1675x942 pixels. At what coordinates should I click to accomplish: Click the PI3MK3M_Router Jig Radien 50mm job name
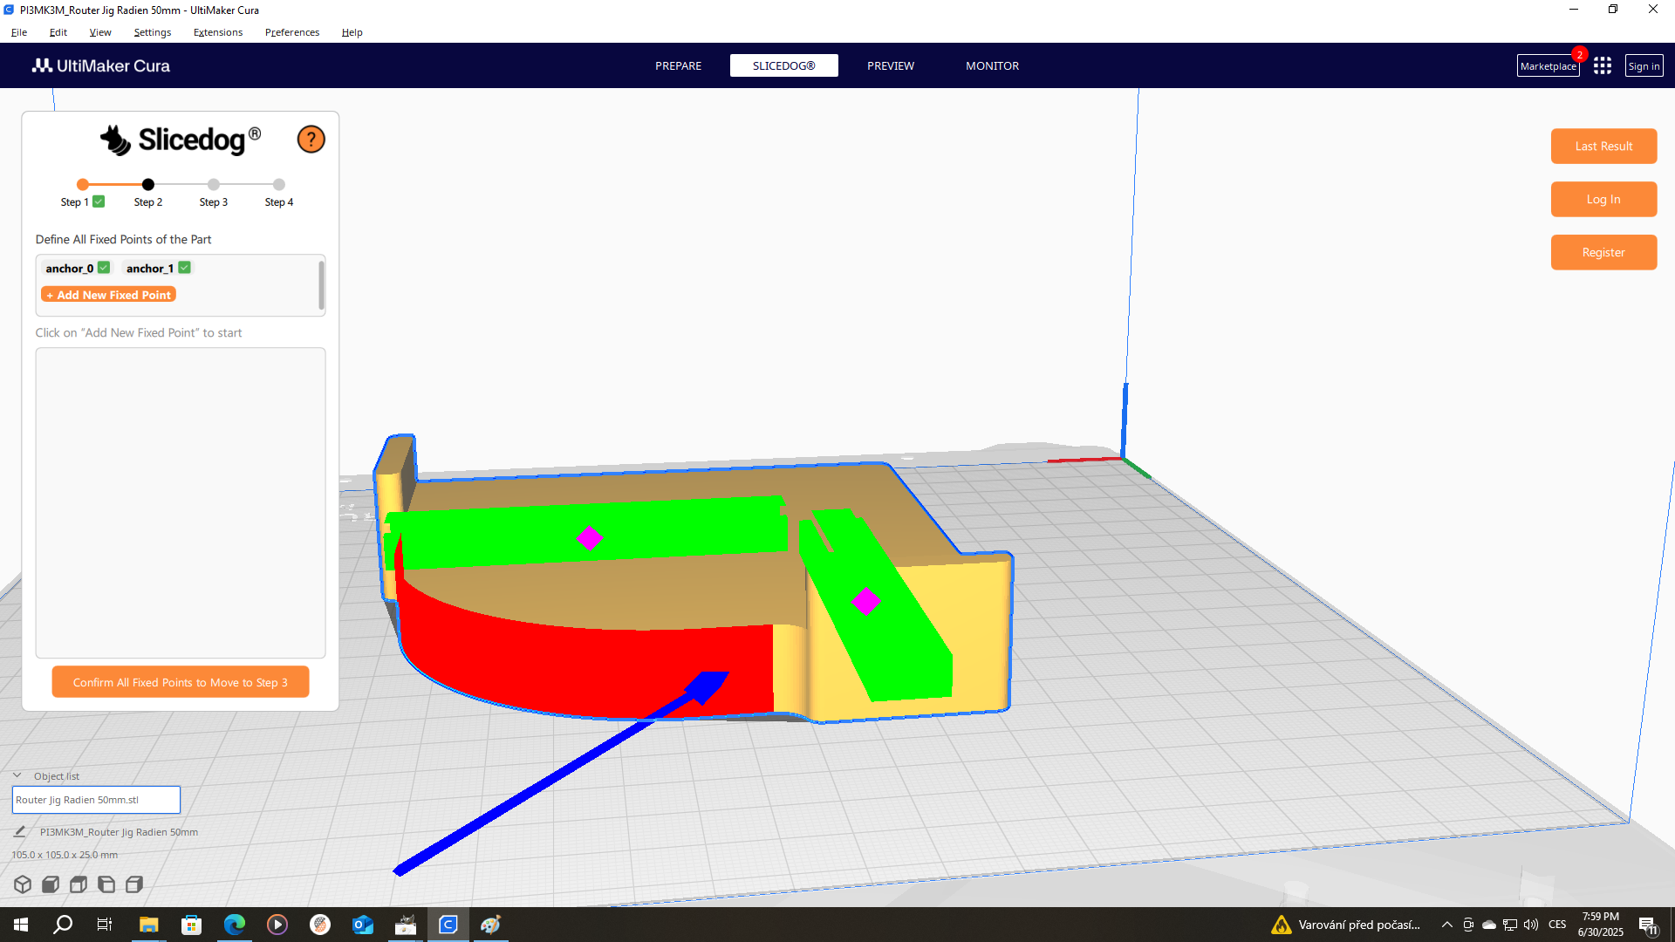tap(119, 832)
